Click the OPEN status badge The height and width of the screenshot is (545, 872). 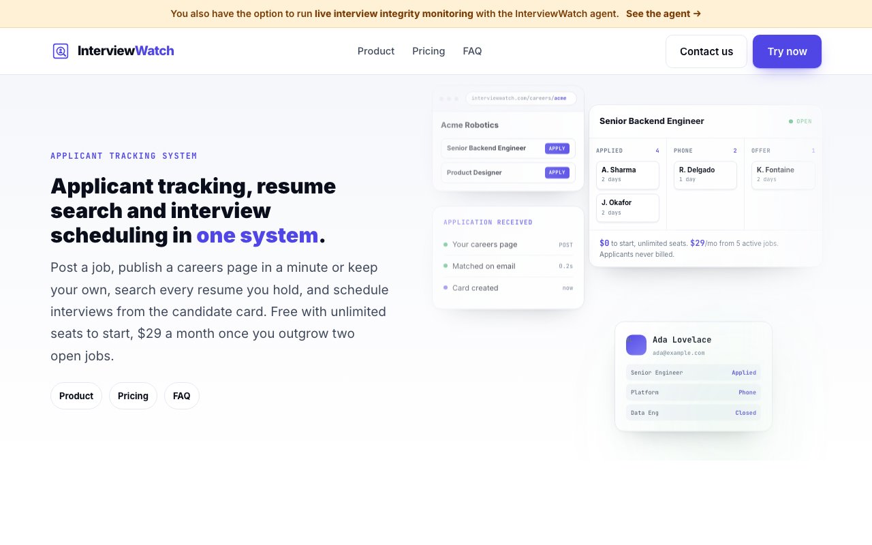800,122
